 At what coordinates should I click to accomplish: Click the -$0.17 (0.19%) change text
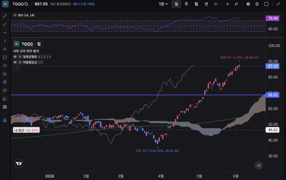[x=83, y=4]
